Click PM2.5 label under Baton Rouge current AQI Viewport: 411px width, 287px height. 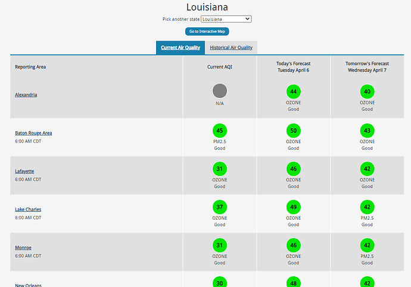[220, 142]
